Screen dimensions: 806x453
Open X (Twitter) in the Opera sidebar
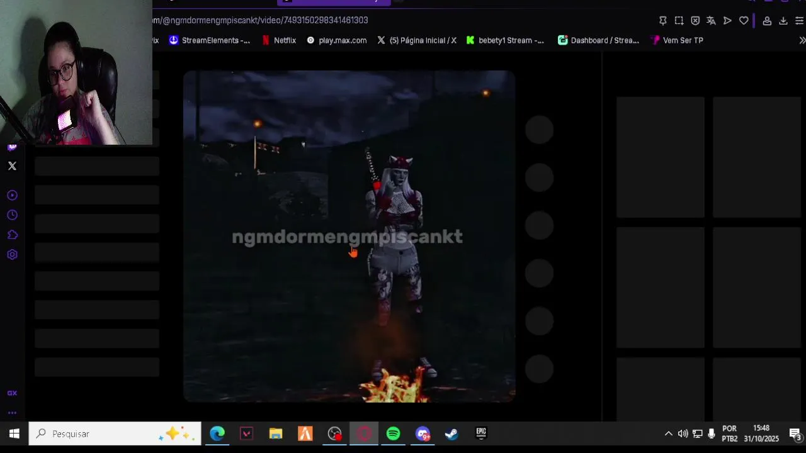[x=12, y=166]
